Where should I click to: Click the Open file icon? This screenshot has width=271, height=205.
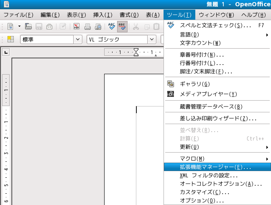tap(28, 26)
